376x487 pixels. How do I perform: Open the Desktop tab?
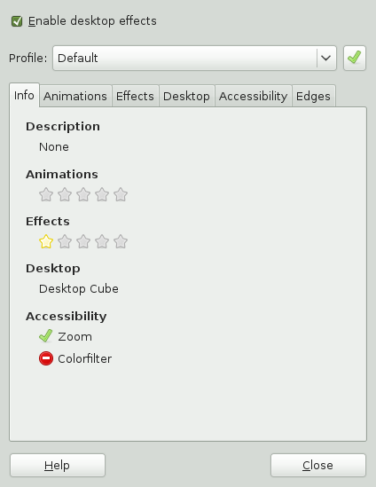coord(186,96)
